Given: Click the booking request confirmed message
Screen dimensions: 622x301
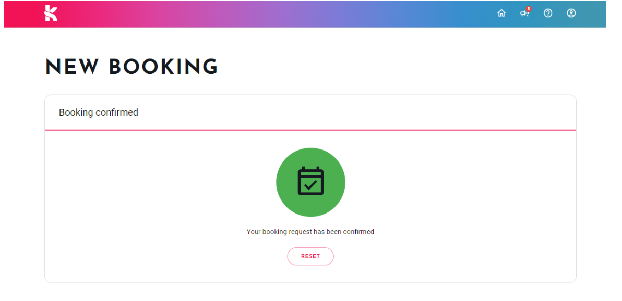Looking at the screenshot, I should point(310,232).
